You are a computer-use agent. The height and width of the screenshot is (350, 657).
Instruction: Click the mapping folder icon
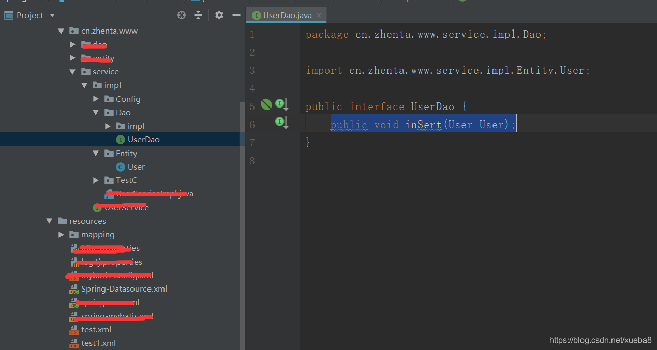[x=74, y=235]
